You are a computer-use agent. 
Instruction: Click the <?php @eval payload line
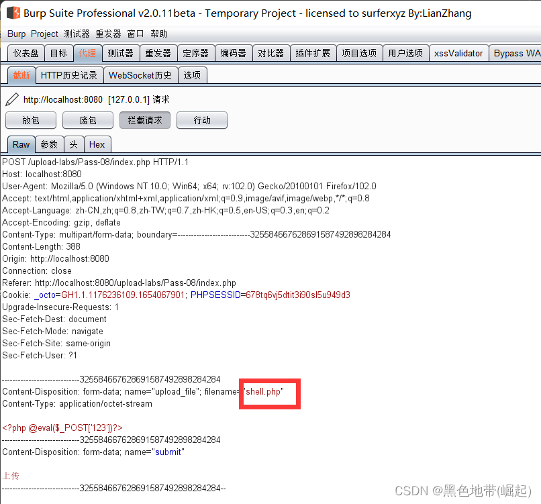pos(62,427)
